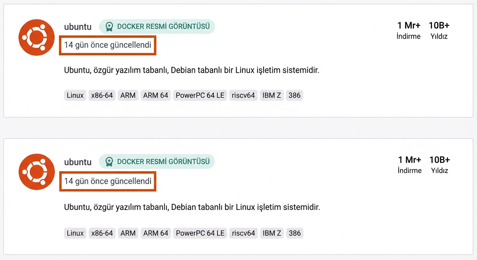Viewport: 477px width, 260px height.
Task: Click the highlighted update date in second card
Action: coord(107,181)
